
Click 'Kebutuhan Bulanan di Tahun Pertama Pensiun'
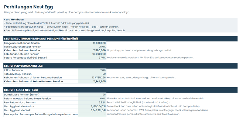pos(33,81)
